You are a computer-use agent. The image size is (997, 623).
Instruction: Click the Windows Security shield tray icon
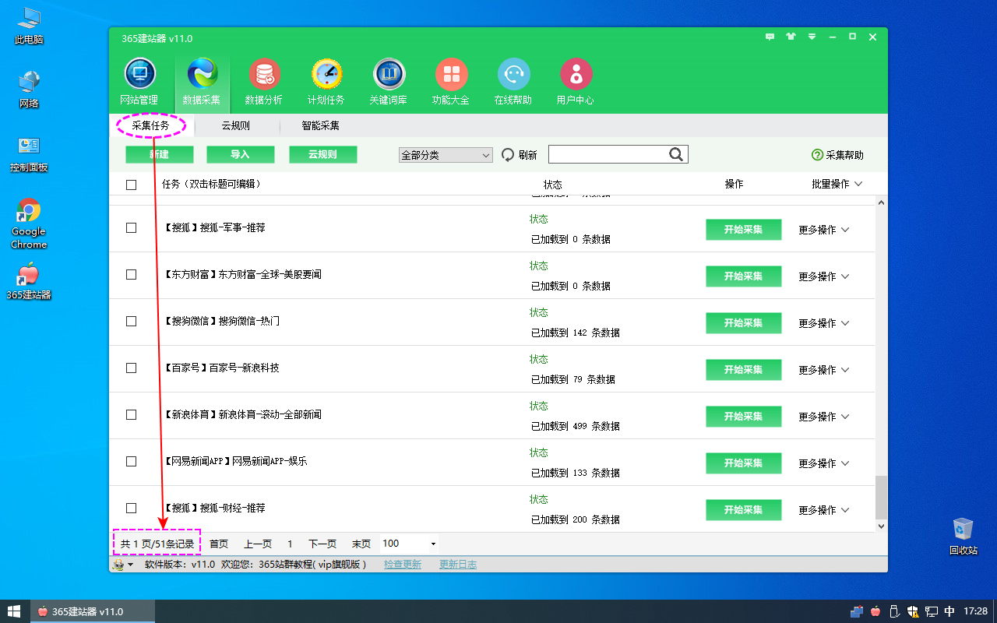[913, 611]
